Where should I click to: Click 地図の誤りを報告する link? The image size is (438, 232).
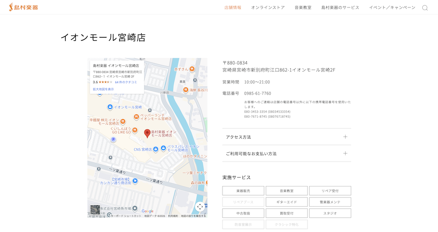click(193, 216)
